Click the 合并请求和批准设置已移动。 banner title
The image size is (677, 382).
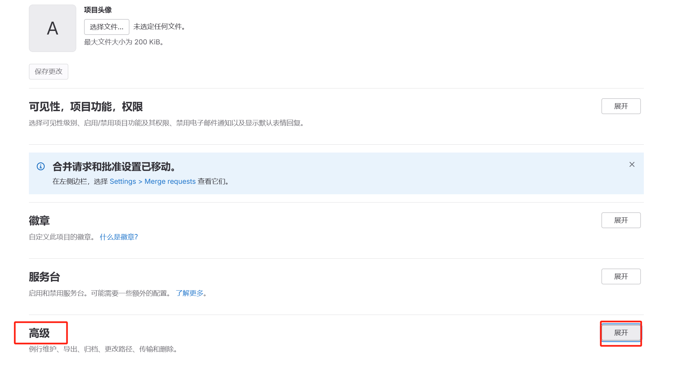114,167
